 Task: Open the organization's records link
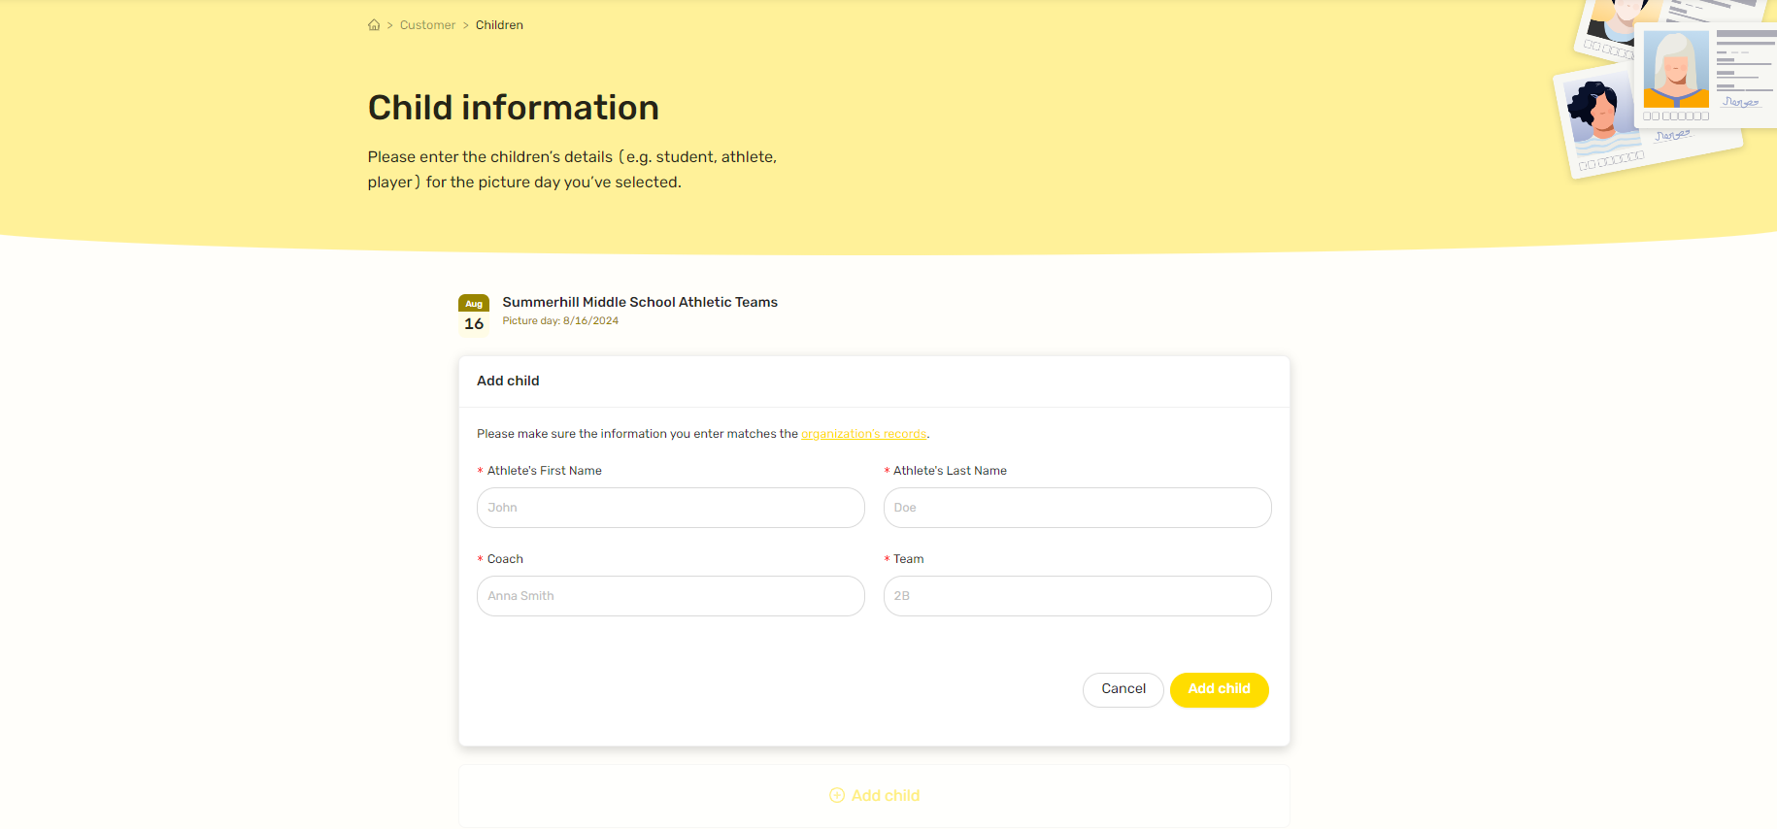[x=863, y=434]
